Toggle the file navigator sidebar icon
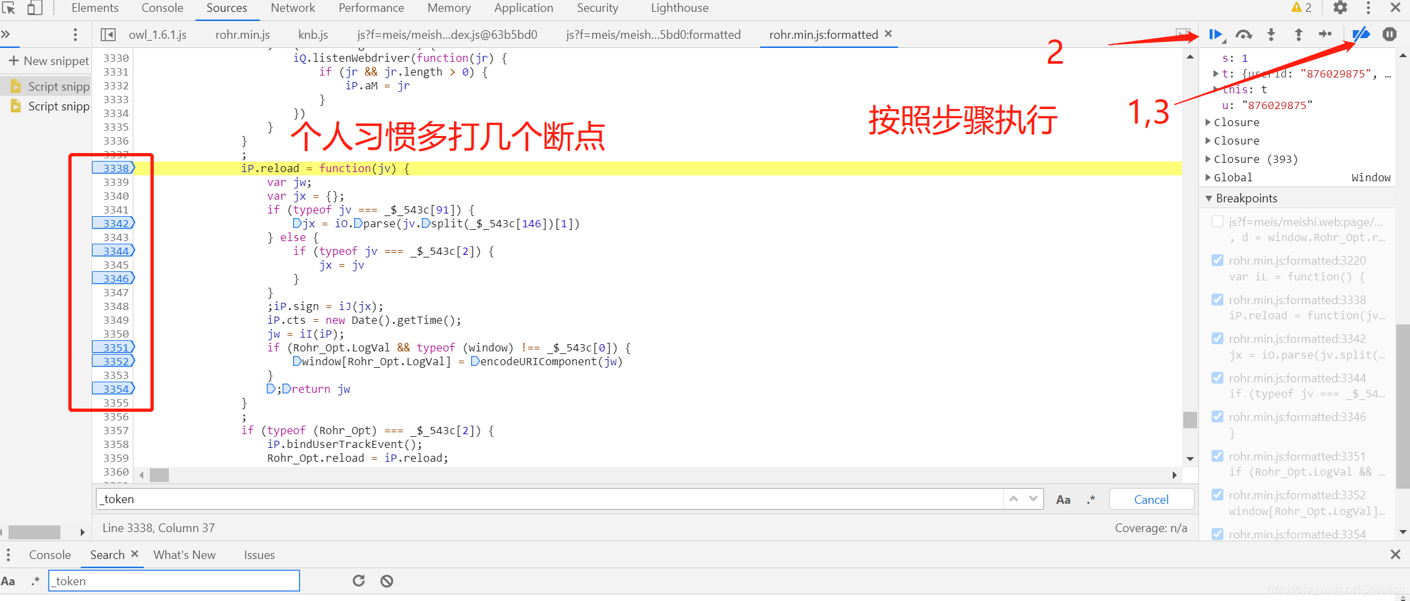The width and height of the screenshot is (1410, 601). click(108, 35)
